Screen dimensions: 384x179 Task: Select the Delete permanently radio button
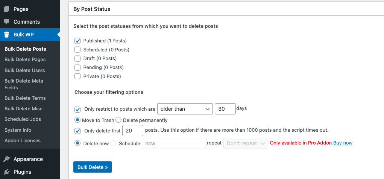[x=118, y=120]
